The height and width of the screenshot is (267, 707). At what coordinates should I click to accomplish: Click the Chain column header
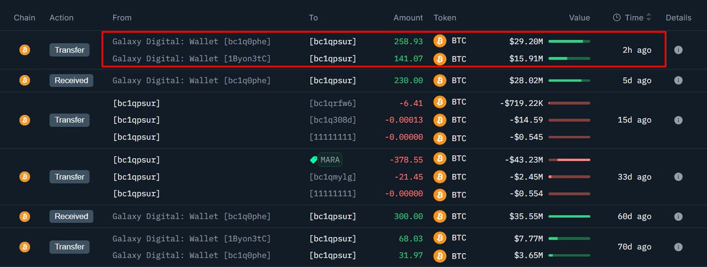25,18
